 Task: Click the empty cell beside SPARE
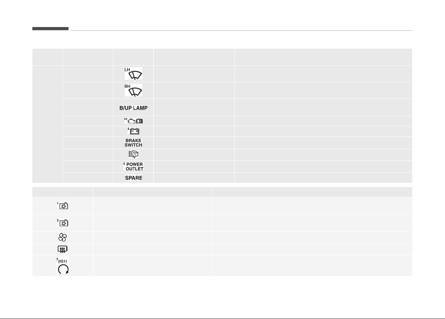coord(194,178)
